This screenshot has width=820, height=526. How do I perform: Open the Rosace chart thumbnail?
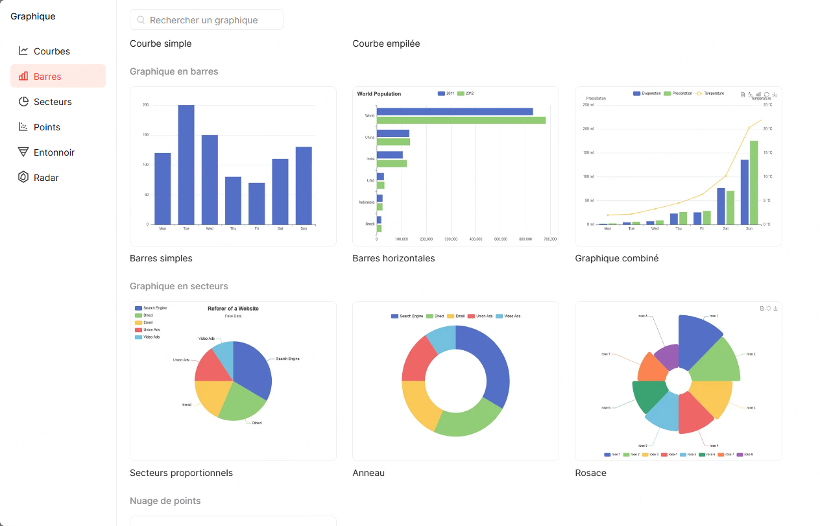point(679,381)
